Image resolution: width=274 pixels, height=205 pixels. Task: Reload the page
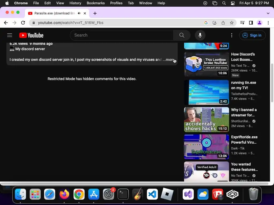23,23
